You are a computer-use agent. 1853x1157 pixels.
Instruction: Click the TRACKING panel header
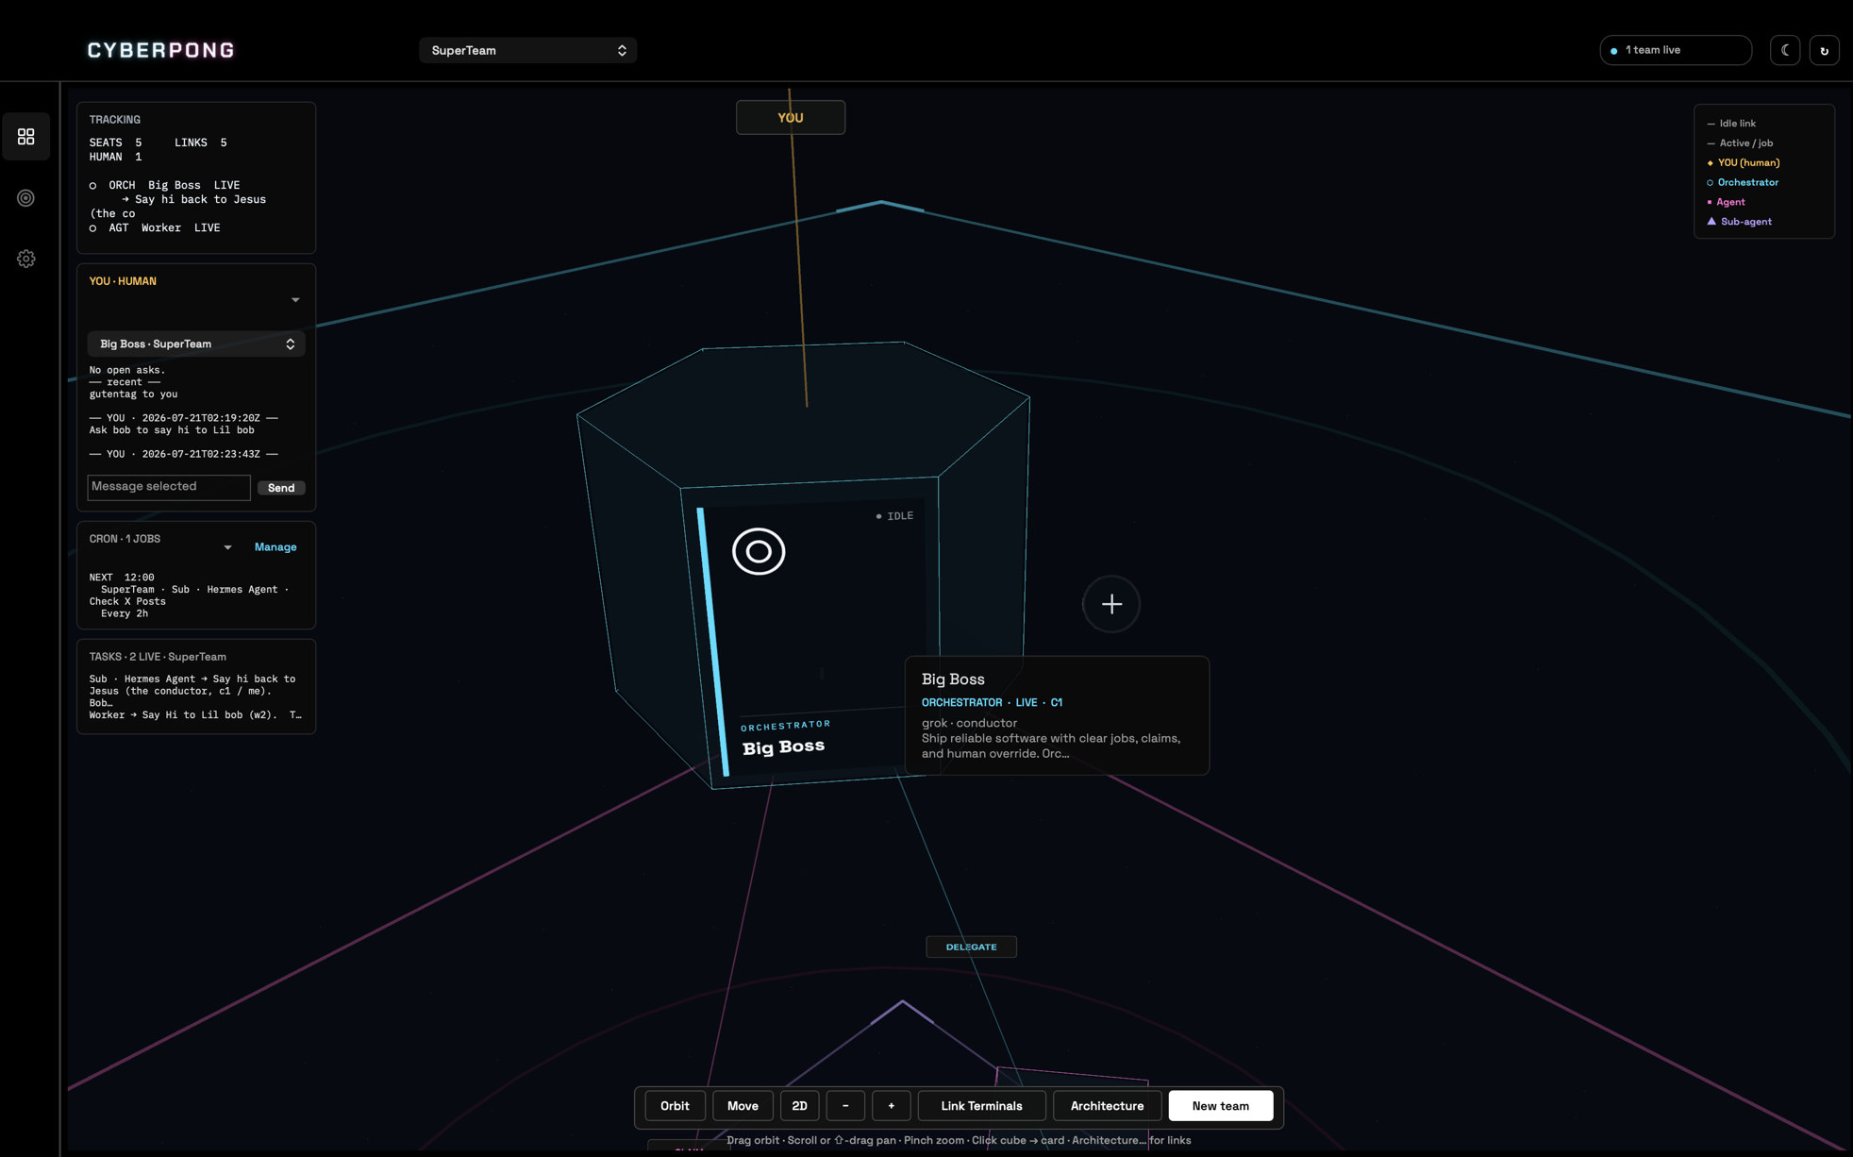115,120
